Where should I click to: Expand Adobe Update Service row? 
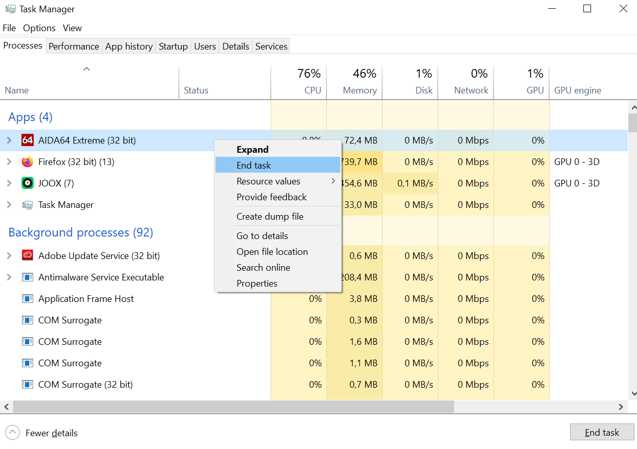(x=9, y=256)
